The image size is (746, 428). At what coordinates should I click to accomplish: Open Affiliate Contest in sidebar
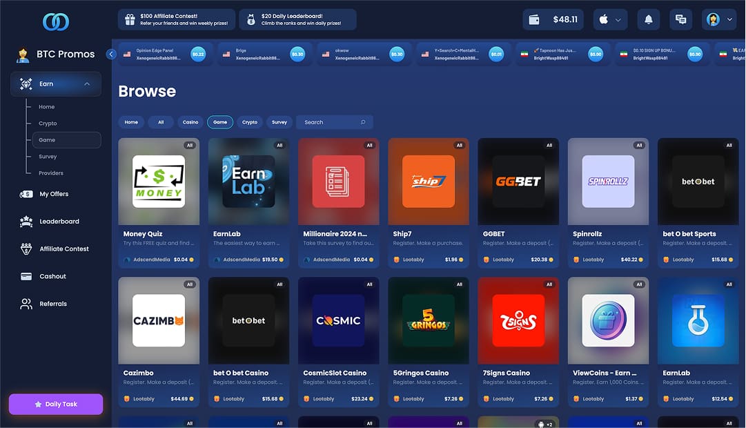(x=63, y=249)
